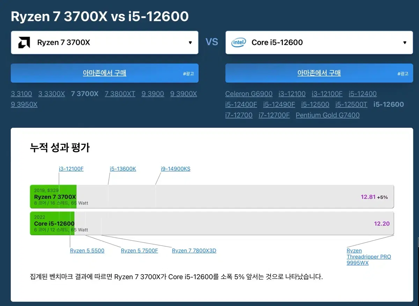Viewport: 419px width, 306px height.
Task: Open the i5-12500 link
Action: pyautogui.click(x=315, y=104)
